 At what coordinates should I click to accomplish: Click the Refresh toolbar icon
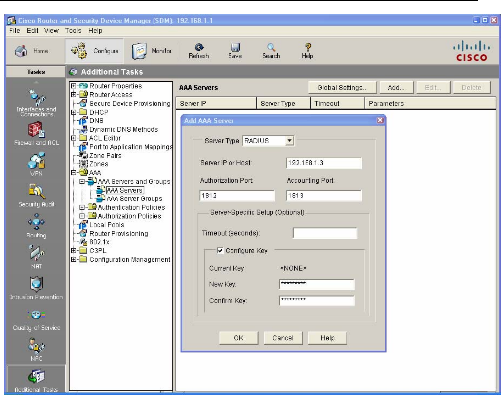coord(199,51)
